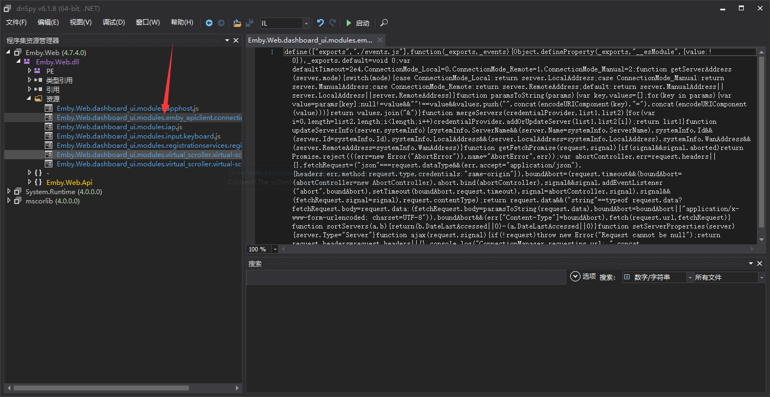This screenshot has height=397, width=770.
Task: Open the 调试(D) menu
Action: click(x=114, y=22)
